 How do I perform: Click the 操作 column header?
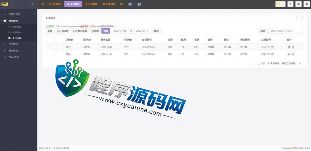coord(289,40)
